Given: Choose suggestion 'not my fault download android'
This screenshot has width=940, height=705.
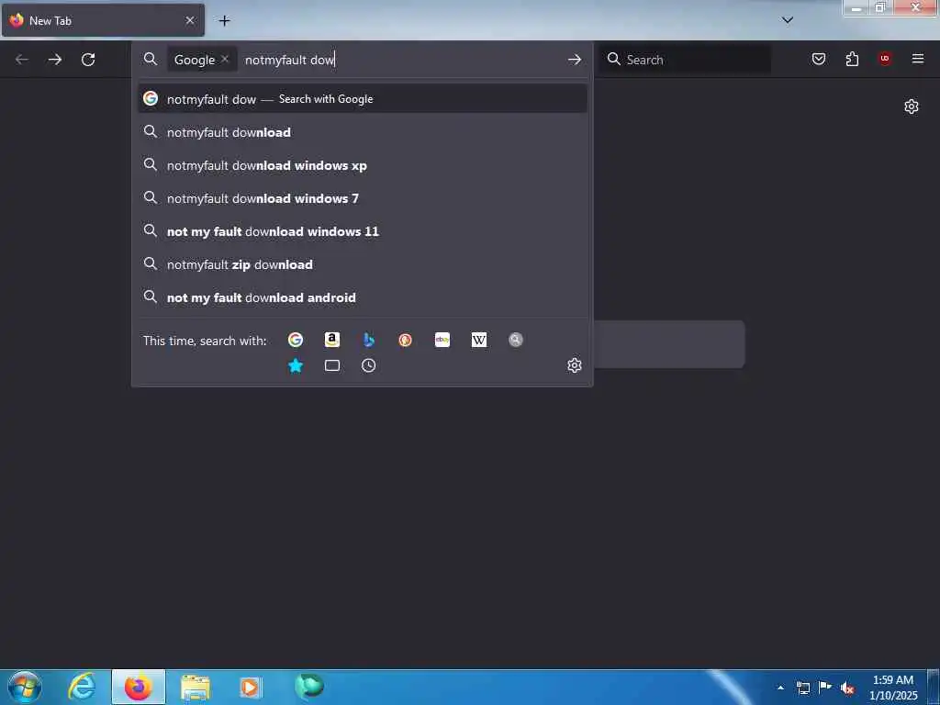Looking at the screenshot, I should [x=362, y=297].
